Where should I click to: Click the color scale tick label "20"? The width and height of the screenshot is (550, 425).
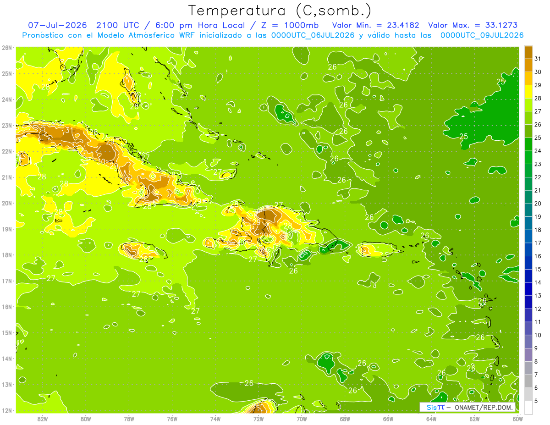pos(538,204)
